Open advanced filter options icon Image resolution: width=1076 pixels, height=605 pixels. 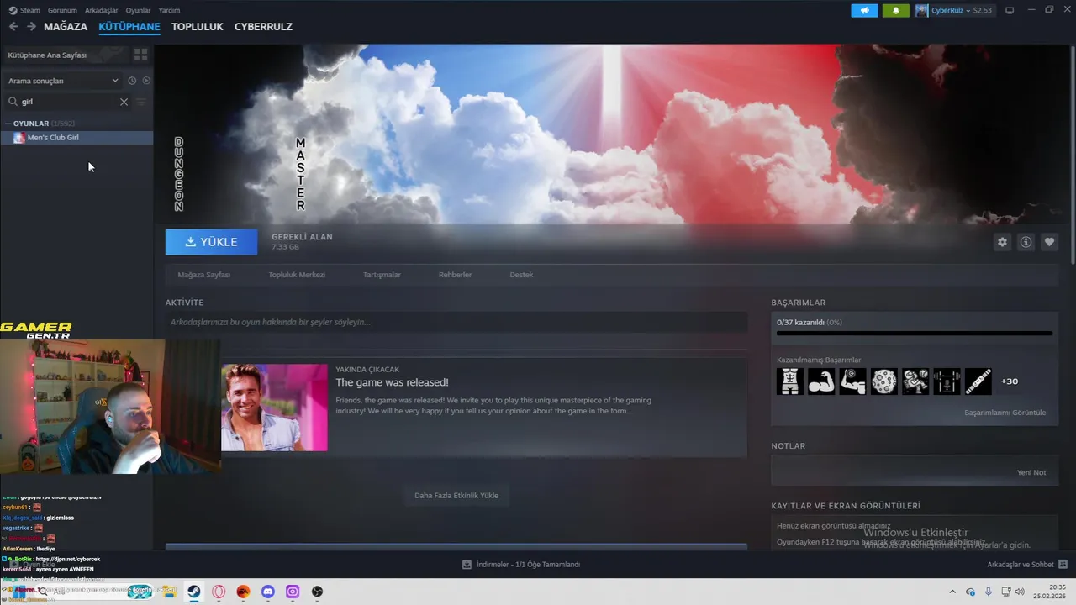[141, 102]
